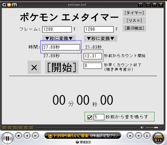Open the control panel icon
Viewport: 167px width, 145px height.
point(138,136)
